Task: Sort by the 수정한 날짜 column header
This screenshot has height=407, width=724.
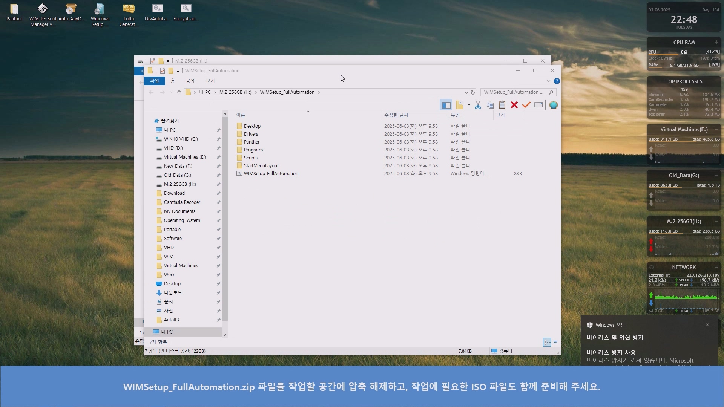Action: 396,115
